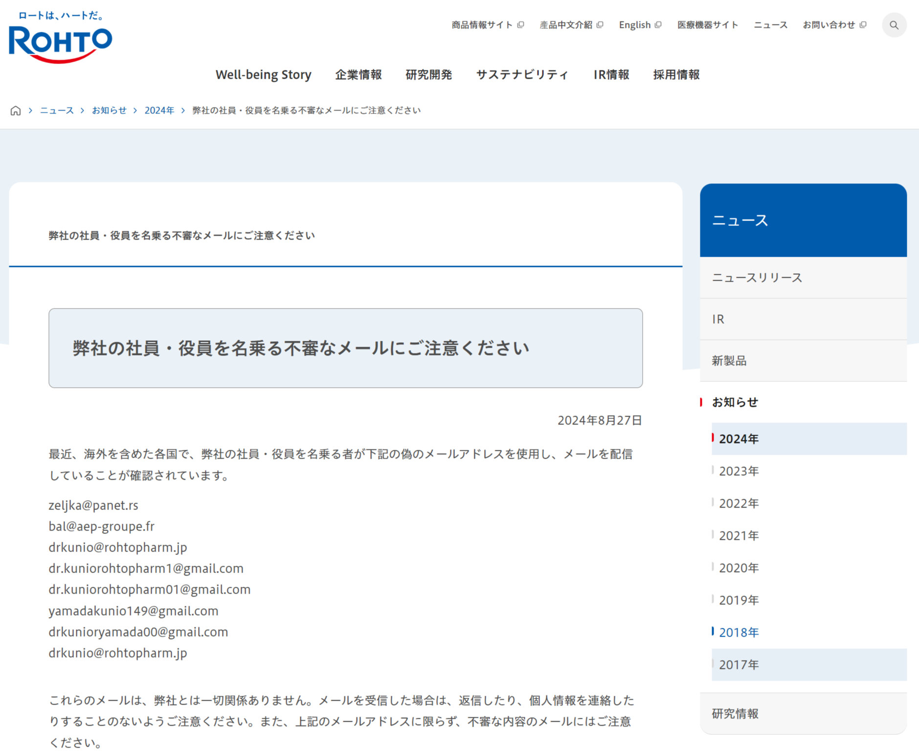The image size is (919, 753).
Task: Choose 2018年 in the sidebar
Action: (x=739, y=633)
